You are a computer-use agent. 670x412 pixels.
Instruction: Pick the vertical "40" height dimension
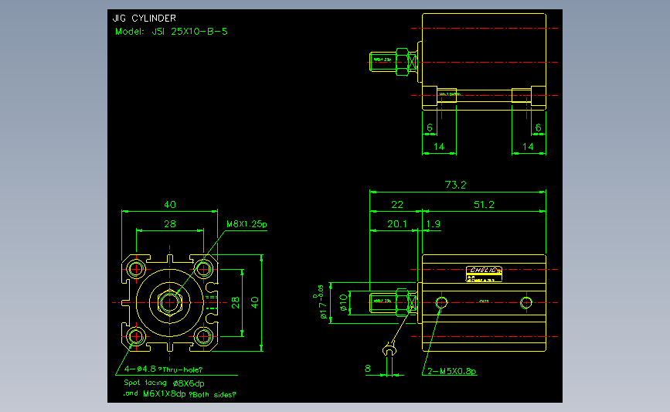[x=255, y=302]
